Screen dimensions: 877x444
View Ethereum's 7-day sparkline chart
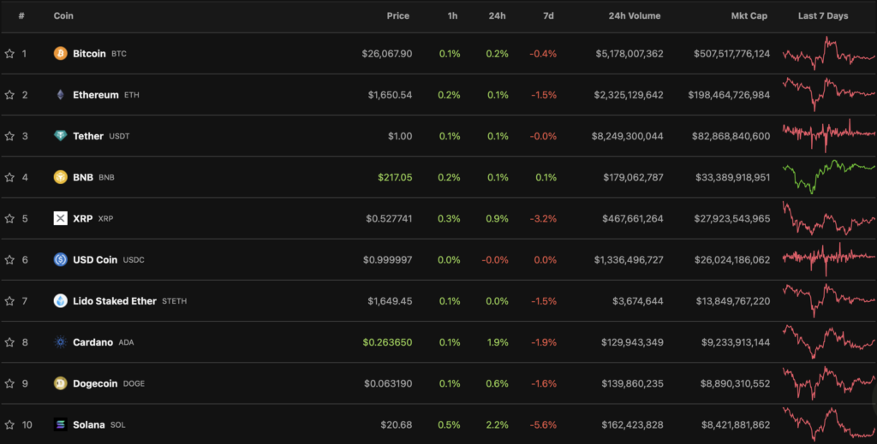829,95
